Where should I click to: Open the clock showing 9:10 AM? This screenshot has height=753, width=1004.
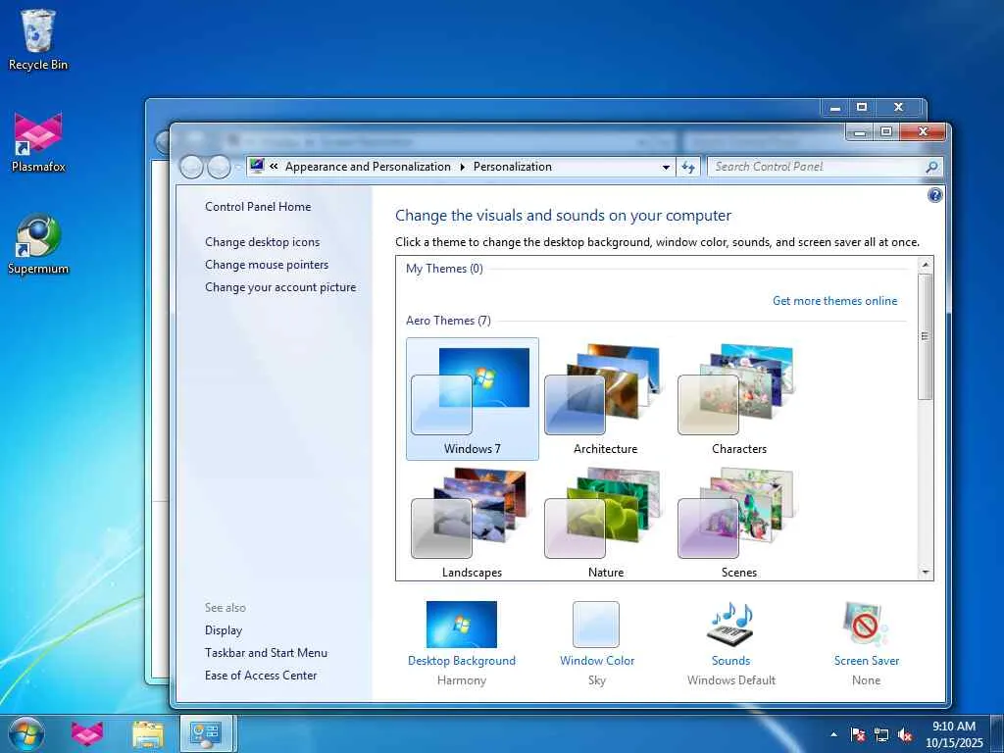[954, 734]
